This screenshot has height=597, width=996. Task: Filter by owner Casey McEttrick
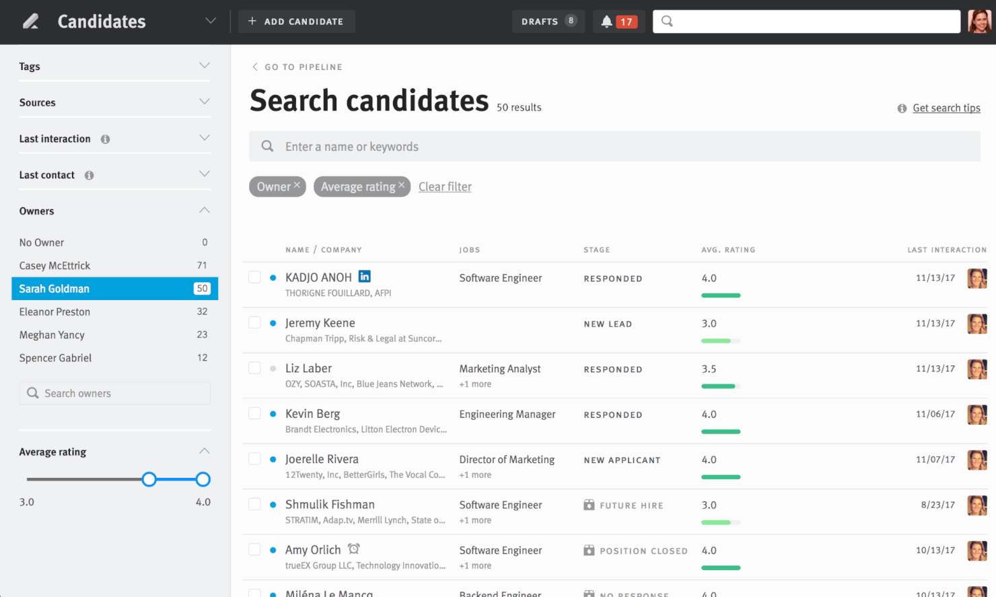(x=114, y=265)
